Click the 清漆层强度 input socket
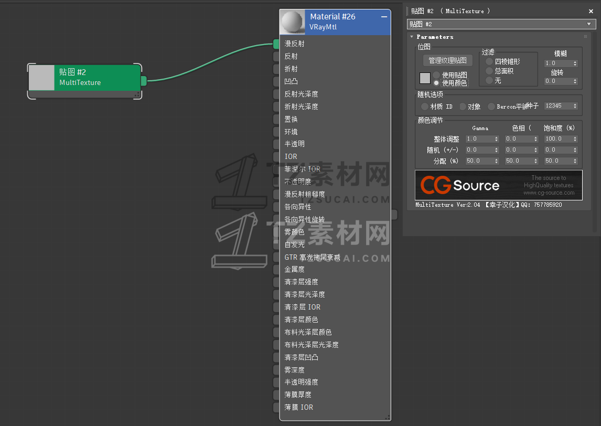 pyautogui.click(x=276, y=282)
